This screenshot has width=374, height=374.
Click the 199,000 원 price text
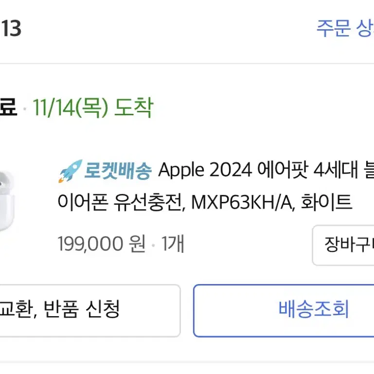[x=102, y=244]
